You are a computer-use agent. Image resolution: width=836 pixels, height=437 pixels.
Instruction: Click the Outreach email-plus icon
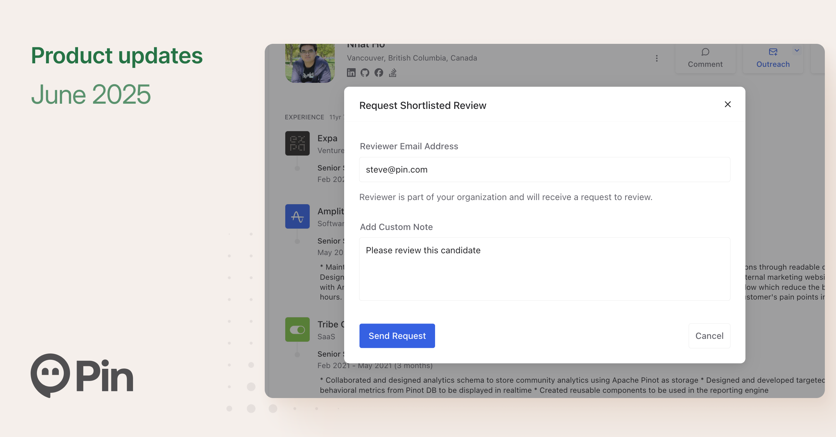[773, 51]
